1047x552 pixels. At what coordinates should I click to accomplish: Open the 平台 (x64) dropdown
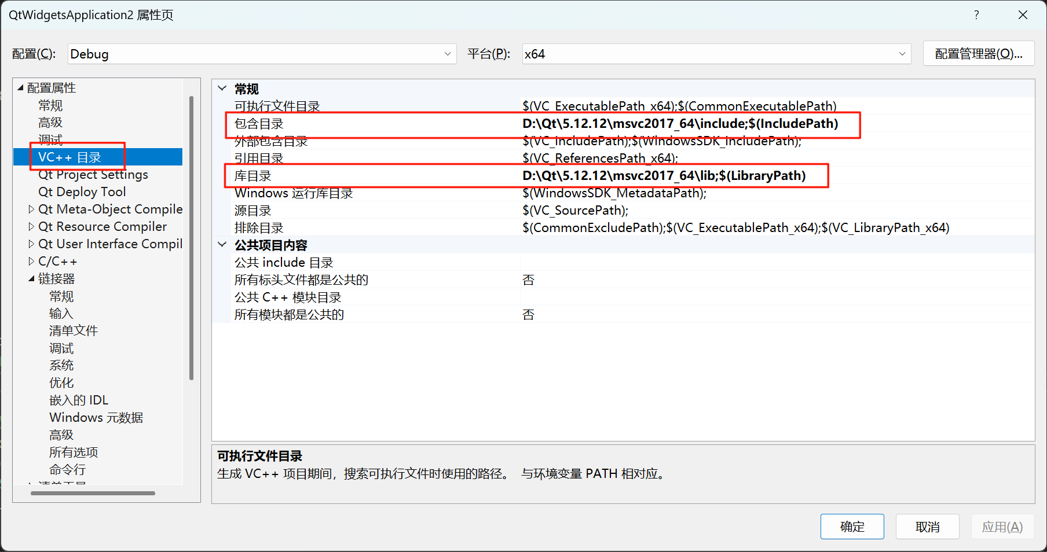(x=902, y=53)
